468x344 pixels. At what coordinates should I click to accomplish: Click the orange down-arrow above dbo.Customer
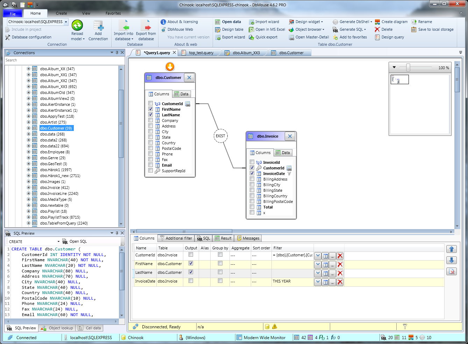[170, 66]
